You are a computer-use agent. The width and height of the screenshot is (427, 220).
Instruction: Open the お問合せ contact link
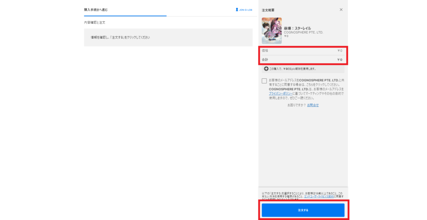point(313,105)
